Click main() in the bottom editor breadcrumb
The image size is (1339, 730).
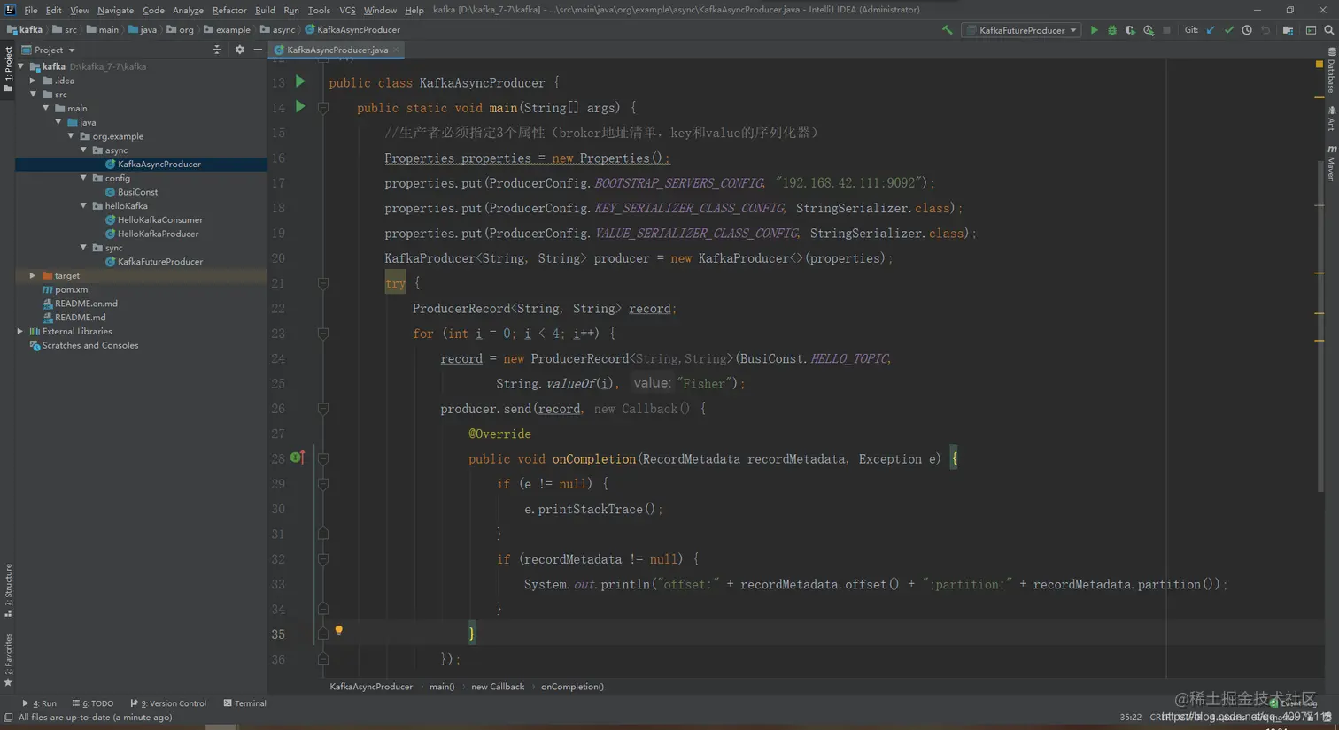[x=442, y=687]
